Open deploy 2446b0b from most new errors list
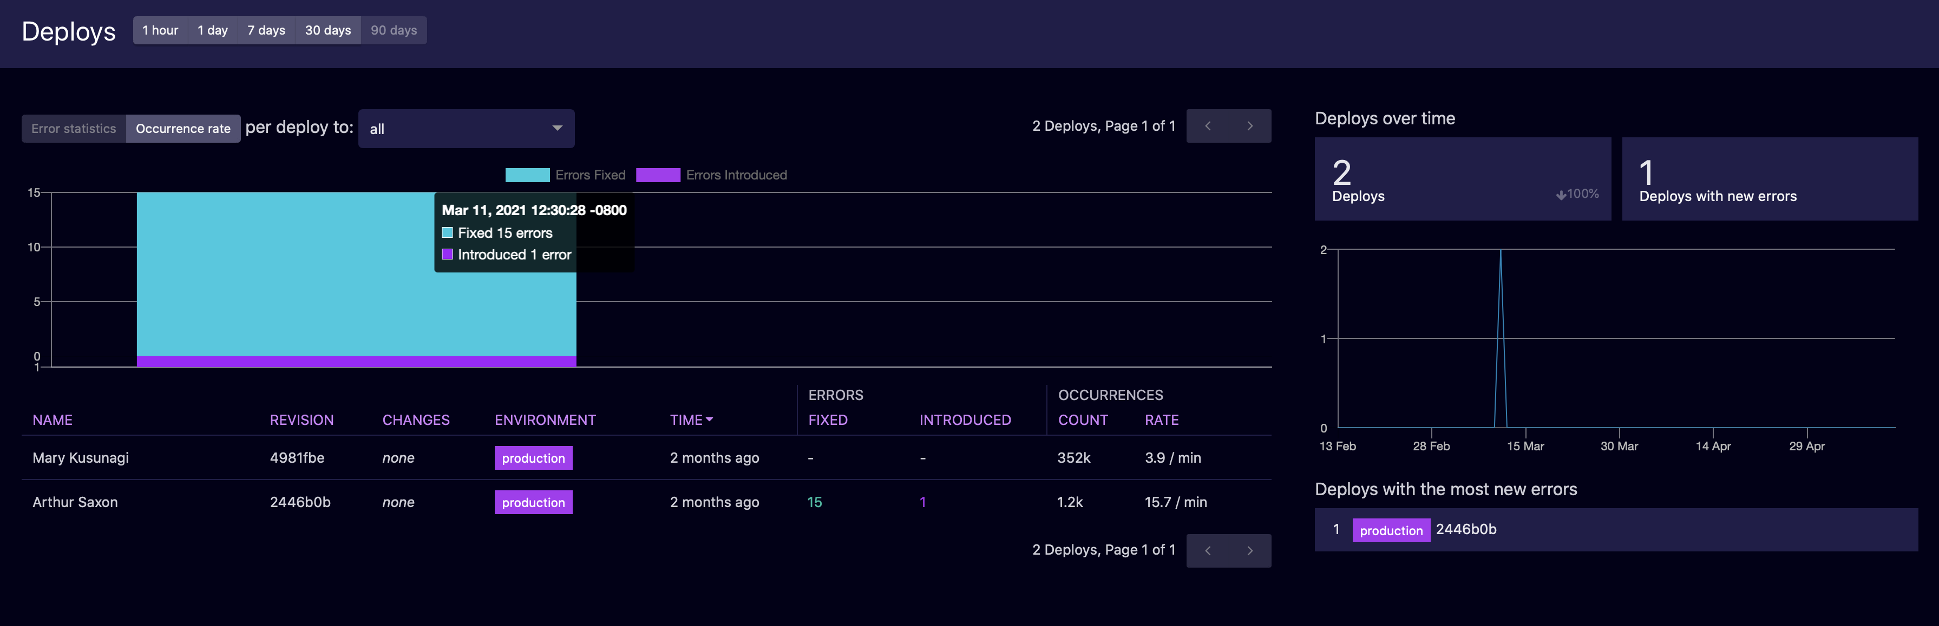1939x626 pixels. point(1466,529)
